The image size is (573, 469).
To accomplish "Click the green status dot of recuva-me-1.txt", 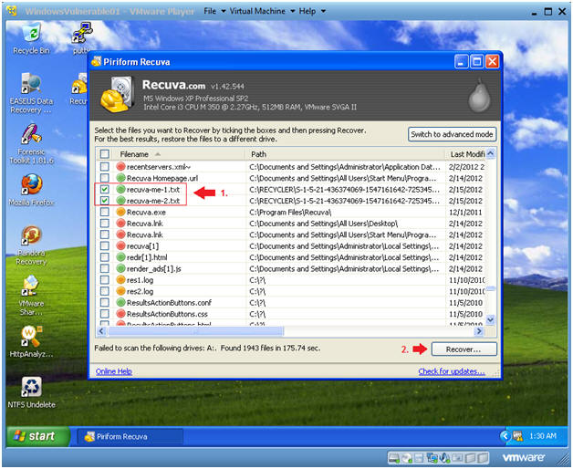I will click(x=120, y=190).
